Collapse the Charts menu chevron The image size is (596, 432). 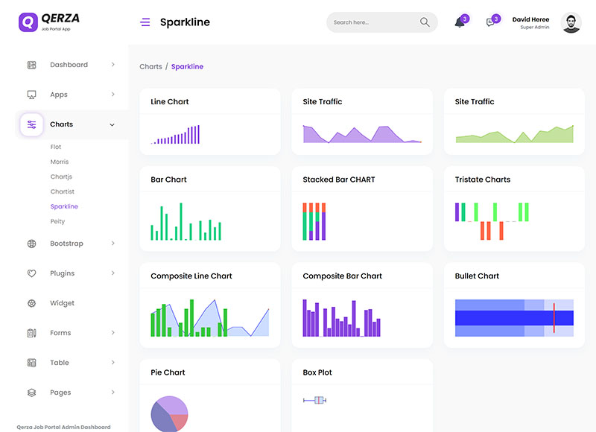click(x=112, y=124)
